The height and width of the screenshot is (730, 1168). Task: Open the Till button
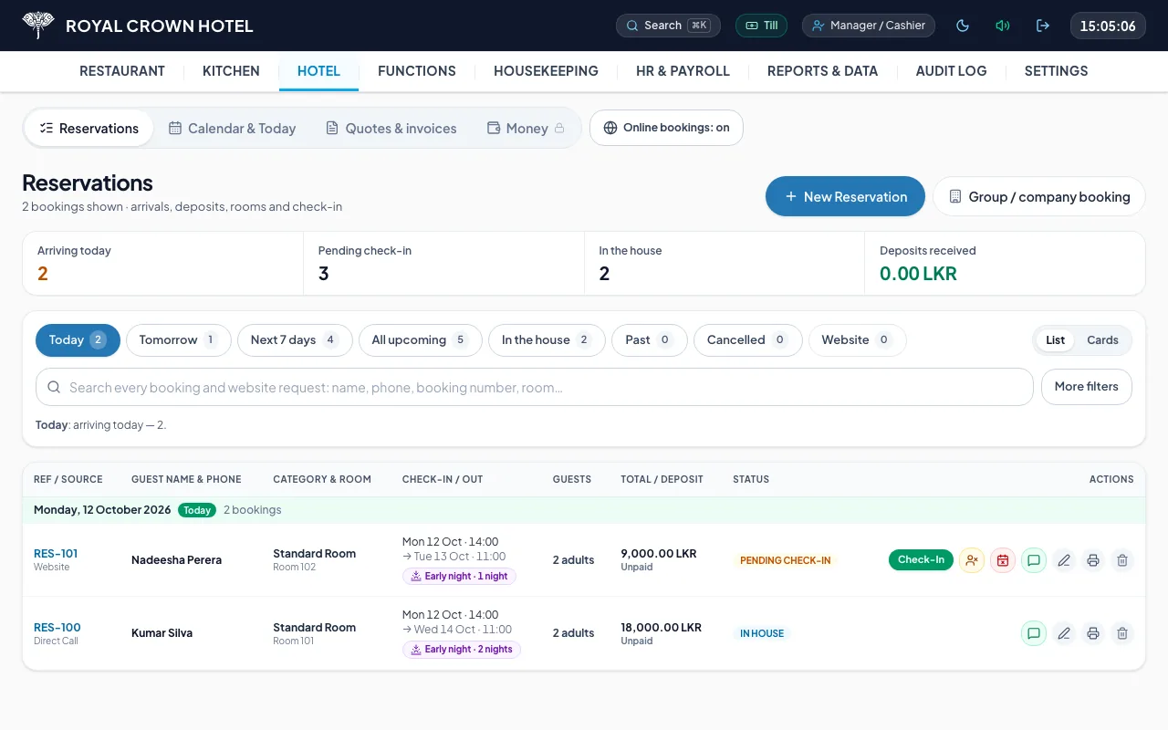coord(761,26)
